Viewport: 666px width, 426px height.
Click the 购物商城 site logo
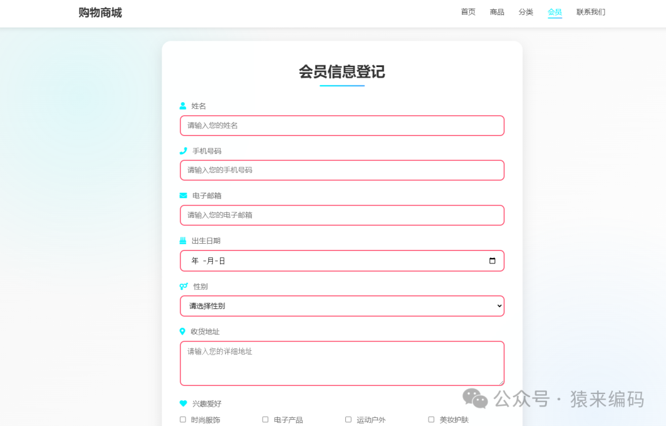click(101, 13)
